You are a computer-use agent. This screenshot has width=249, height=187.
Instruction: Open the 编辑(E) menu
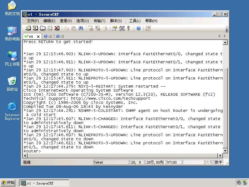click(x=49, y=21)
